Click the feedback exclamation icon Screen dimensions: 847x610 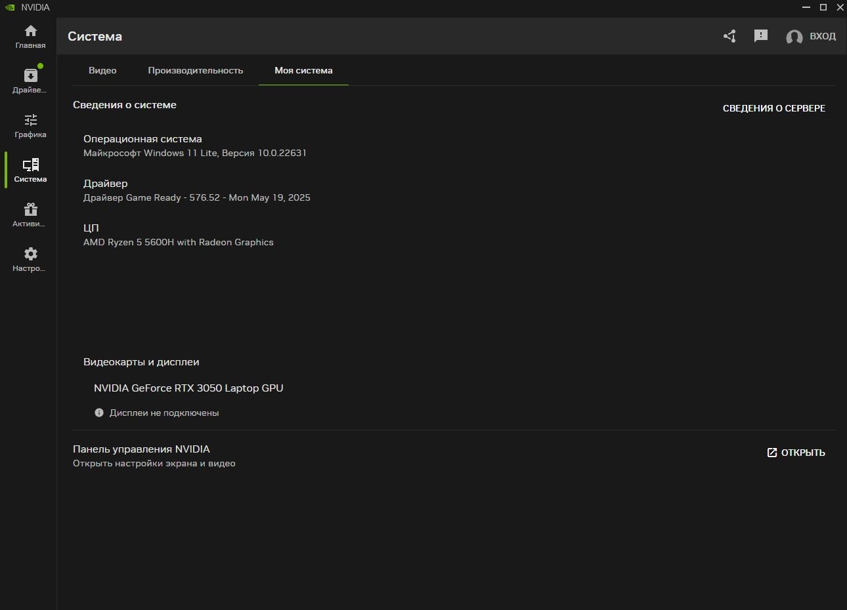coord(761,36)
